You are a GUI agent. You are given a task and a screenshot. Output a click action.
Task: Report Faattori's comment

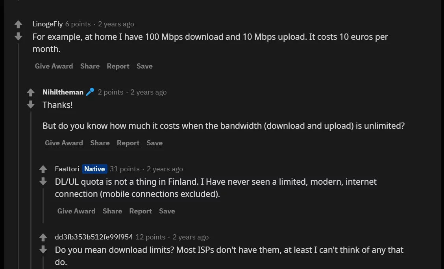141,211
